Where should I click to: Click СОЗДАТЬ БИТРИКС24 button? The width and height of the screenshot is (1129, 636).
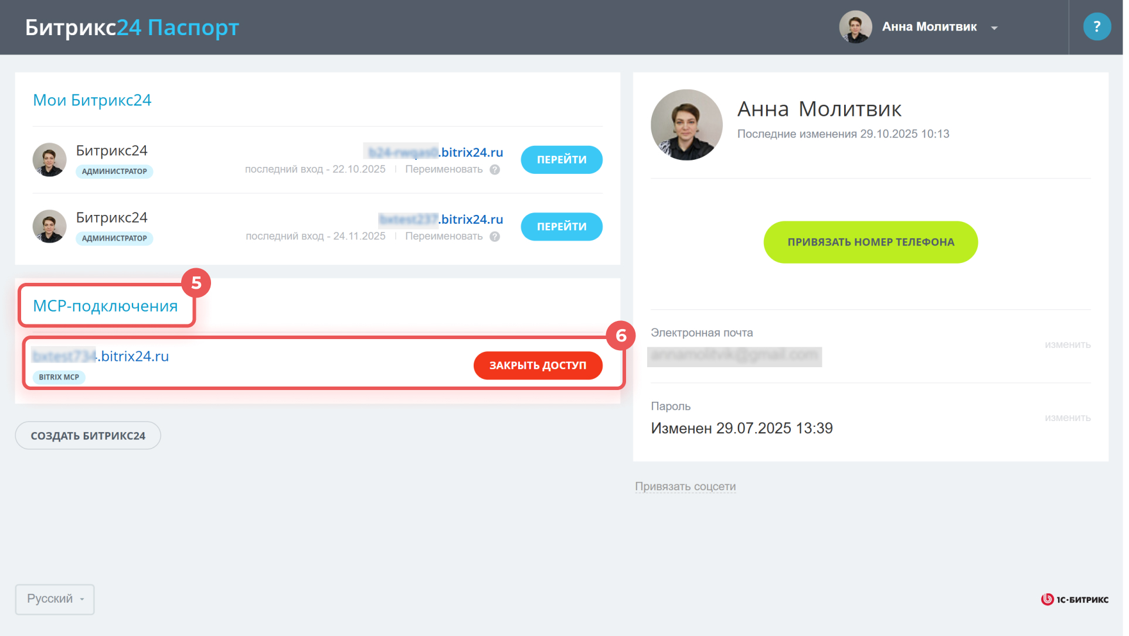(88, 436)
